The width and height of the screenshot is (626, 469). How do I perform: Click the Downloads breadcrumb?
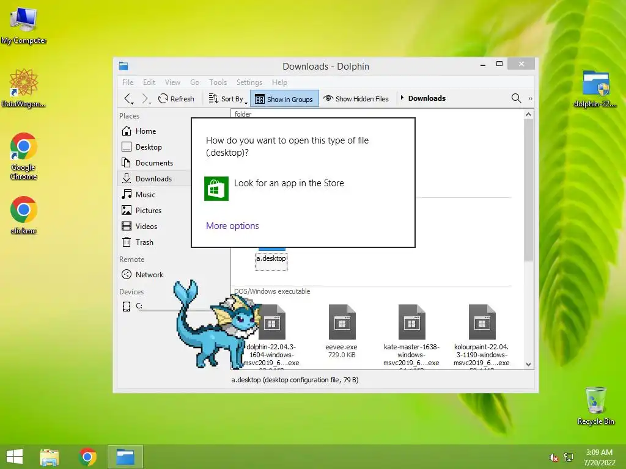coord(427,98)
